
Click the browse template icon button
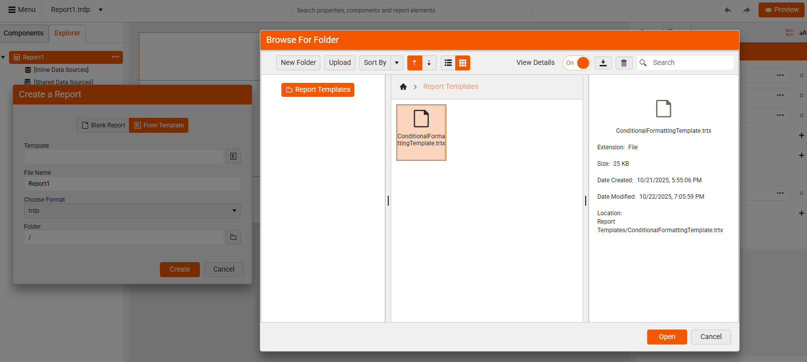point(233,156)
